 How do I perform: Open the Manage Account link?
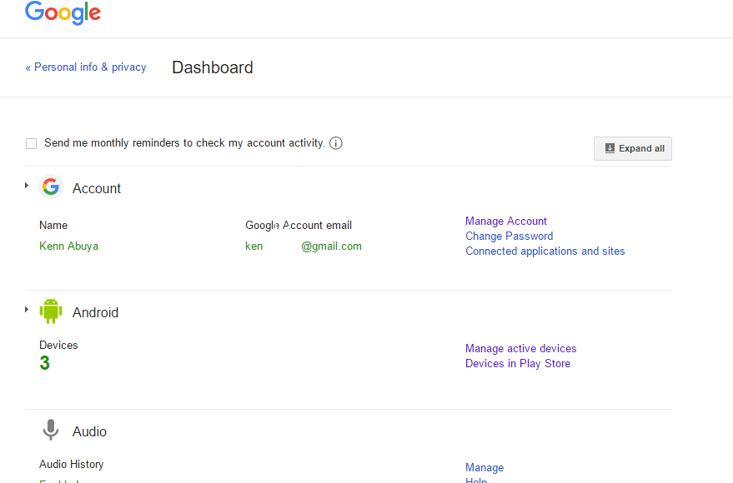point(506,221)
